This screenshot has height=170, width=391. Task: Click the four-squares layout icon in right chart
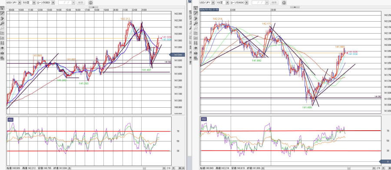click(x=196, y=43)
